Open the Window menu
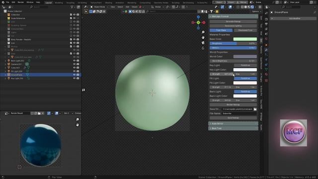The width and height of the screenshot is (318, 179). coord(30,2)
